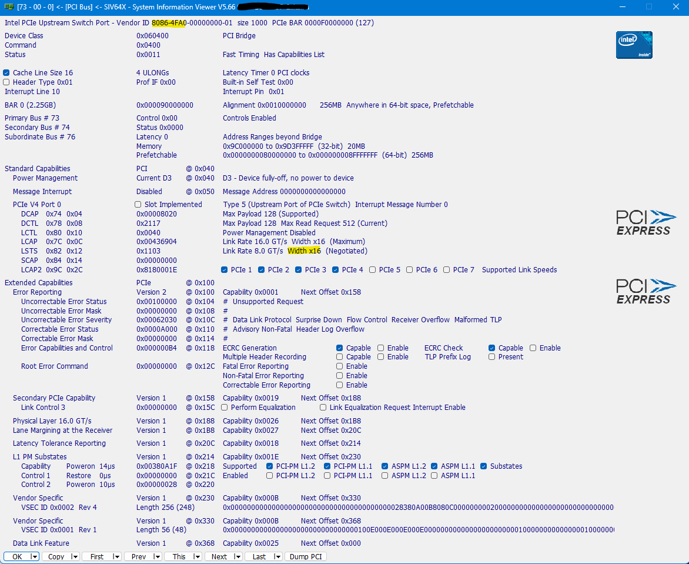Enable Link Equalization Request Interrupt checkbox
Image resolution: width=689 pixels, height=564 pixels.
click(323, 408)
